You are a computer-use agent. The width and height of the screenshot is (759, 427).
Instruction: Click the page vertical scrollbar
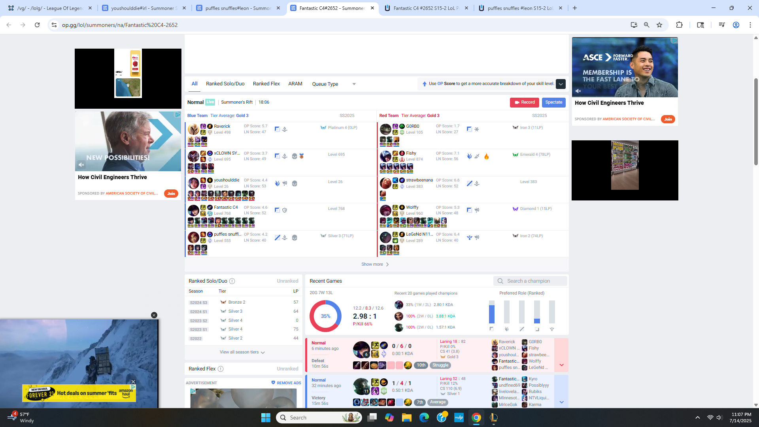[756, 123]
